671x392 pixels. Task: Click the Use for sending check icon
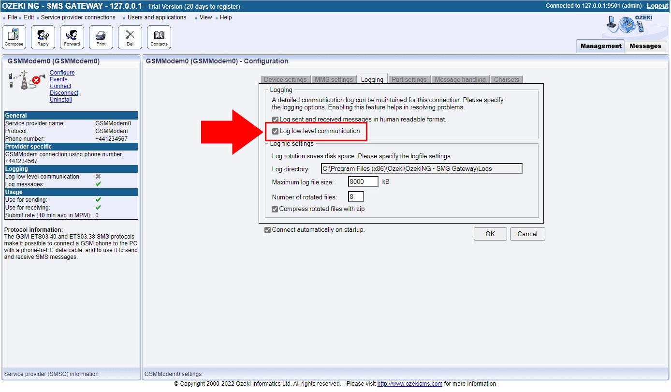pos(98,200)
